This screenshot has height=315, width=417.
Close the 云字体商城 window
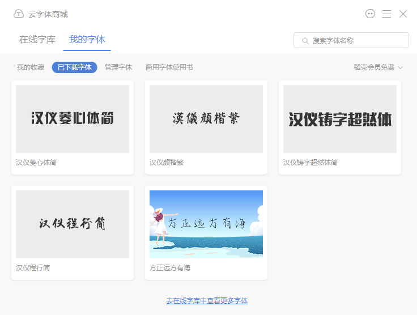click(403, 14)
